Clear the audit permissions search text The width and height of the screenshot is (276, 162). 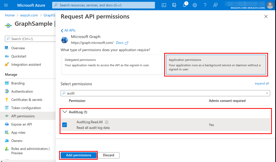tap(267, 93)
